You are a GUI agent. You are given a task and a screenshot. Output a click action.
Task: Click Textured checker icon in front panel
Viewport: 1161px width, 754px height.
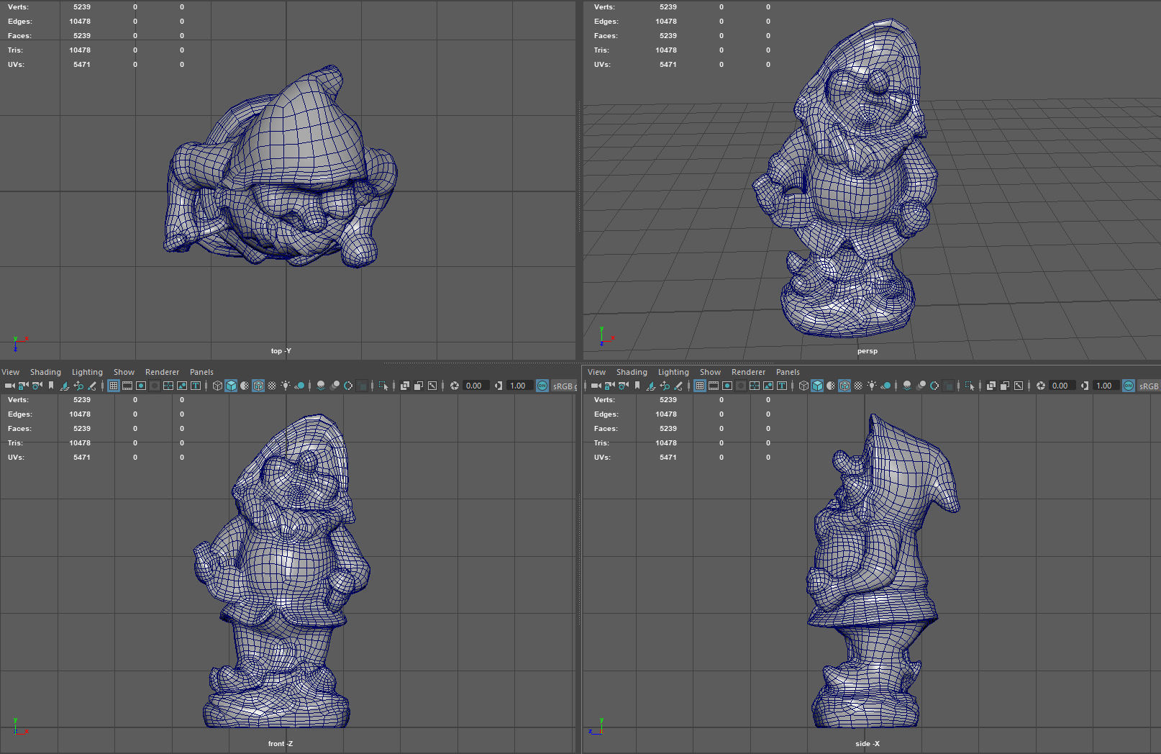point(272,386)
